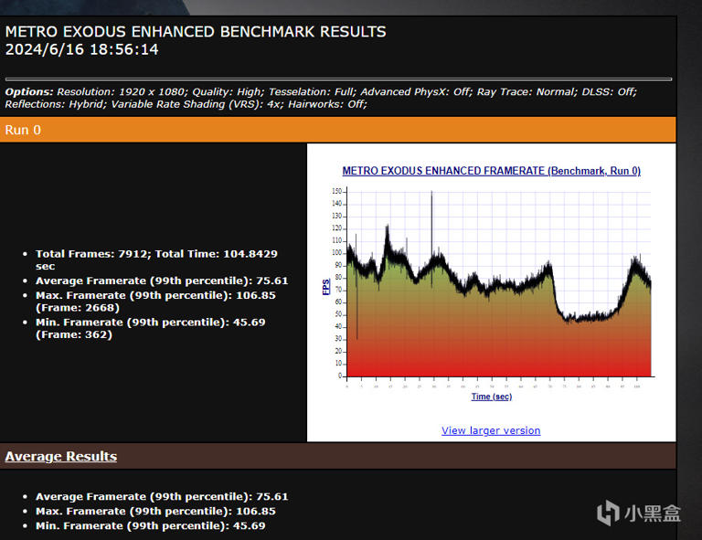Click Reflections: Hybrid options line
The height and width of the screenshot is (540, 702).
click(x=186, y=104)
